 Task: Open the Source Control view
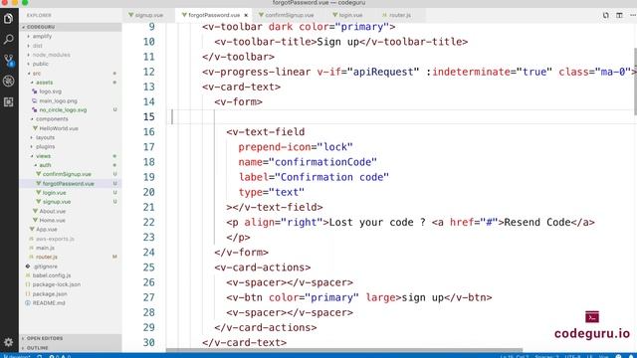9,61
